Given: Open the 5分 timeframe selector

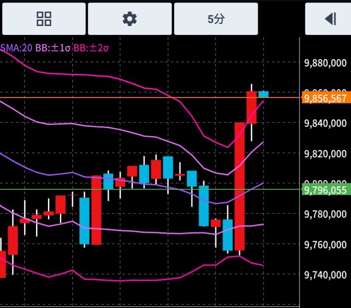Looking at the screenshot, I should (216, 19).
